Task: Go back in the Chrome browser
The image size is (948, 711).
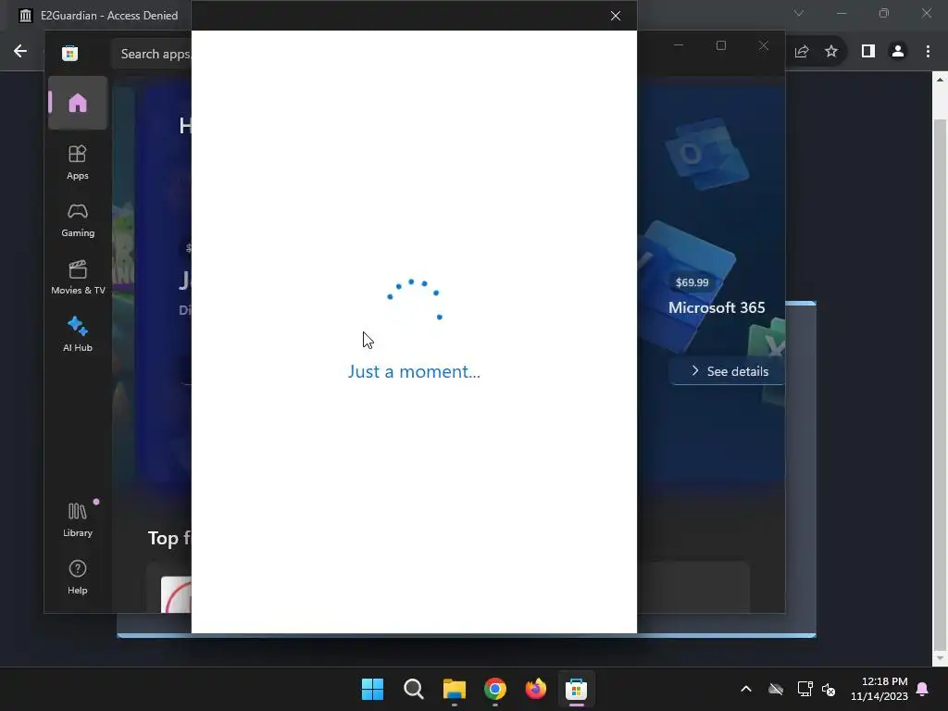Action: pyautogui.click(x=20, y=51)
